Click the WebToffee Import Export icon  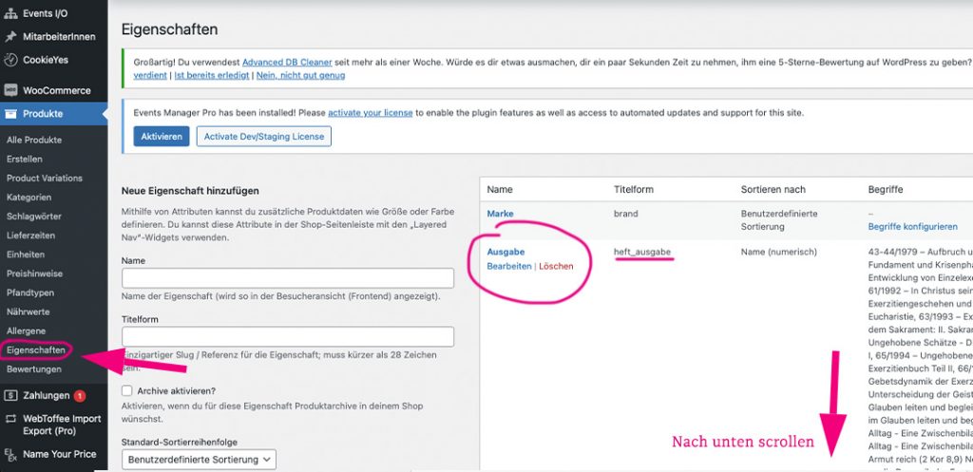pos(11,419)
